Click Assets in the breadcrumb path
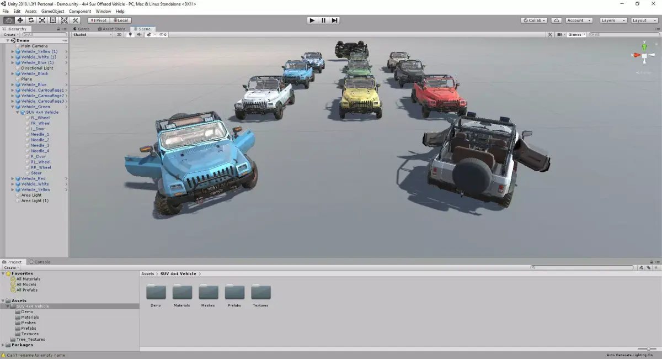 [x=147, y=273]
